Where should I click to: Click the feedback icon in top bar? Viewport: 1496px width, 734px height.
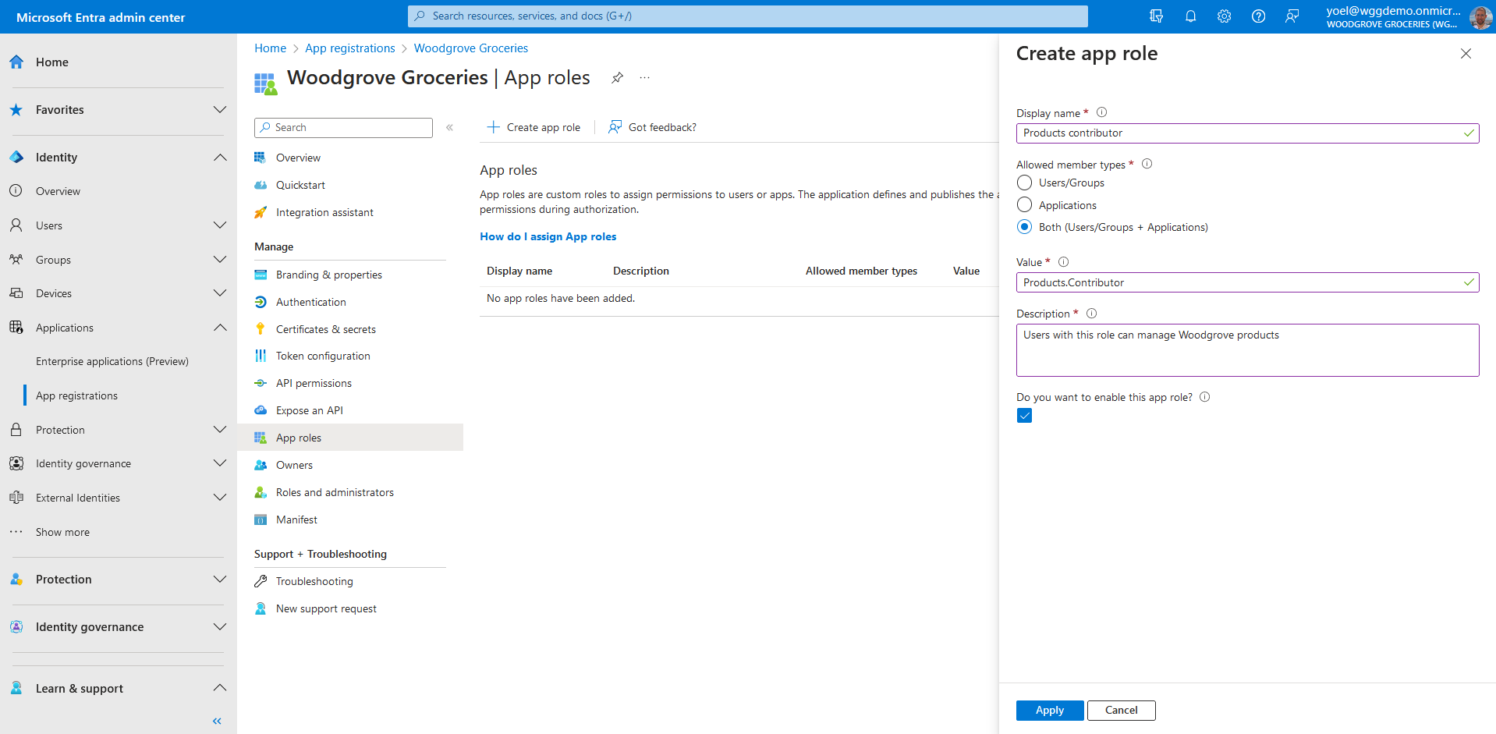point(1292,16)
